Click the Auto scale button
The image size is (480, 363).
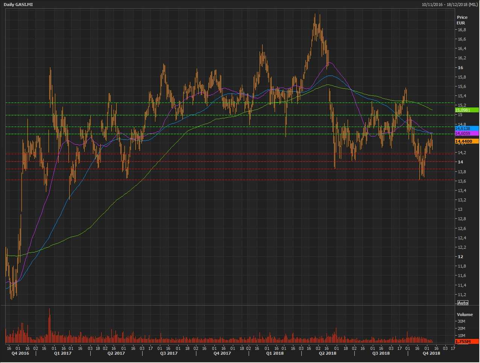click(463, 303)
